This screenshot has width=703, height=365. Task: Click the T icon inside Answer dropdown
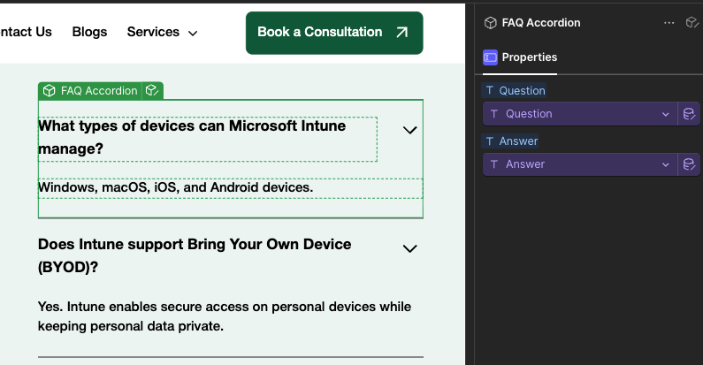pos(494,164)
